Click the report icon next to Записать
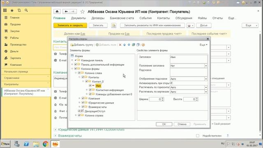This screenshot has height=148, width=263. point(114,25)
